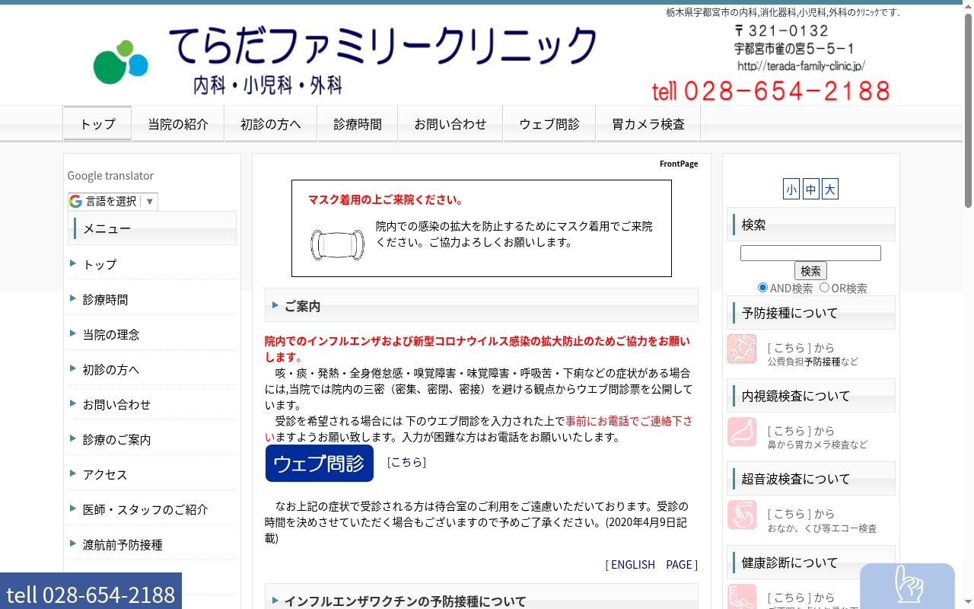Click the endoscopy section icon
This screenshot has height=609, width=974.
742,432
